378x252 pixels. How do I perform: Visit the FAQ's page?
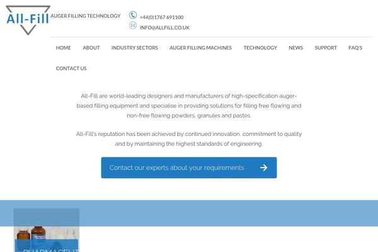click(x=355, y=48)
